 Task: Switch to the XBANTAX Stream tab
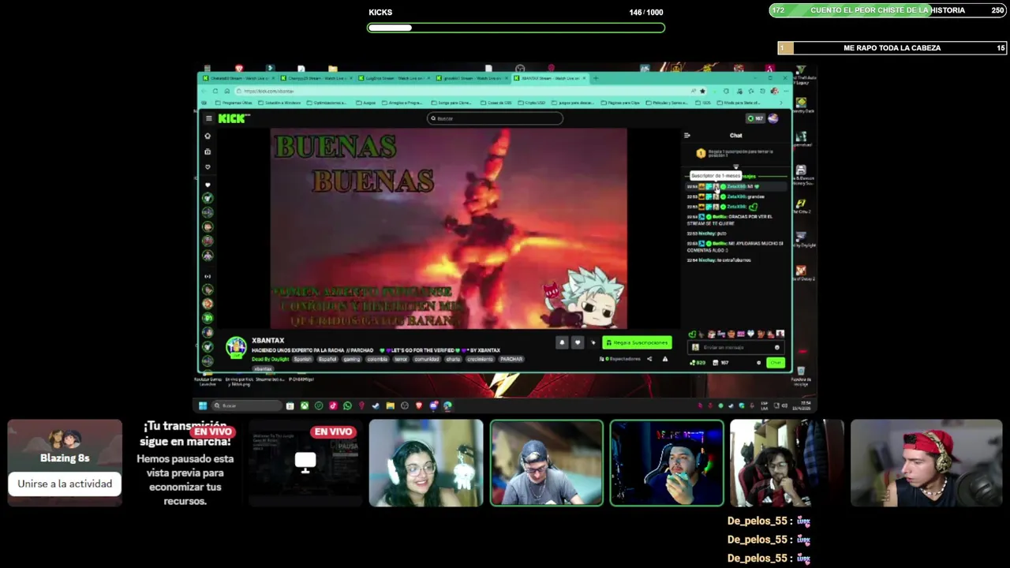[551, 78]
